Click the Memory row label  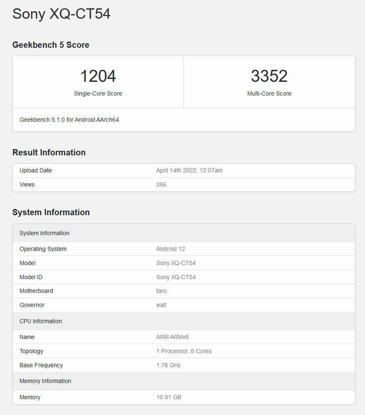coord(30,397)
